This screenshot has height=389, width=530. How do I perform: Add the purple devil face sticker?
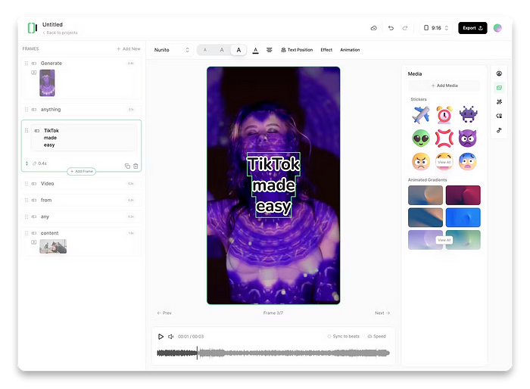467,138
